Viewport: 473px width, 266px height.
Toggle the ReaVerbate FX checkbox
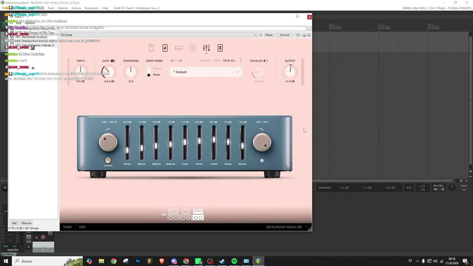[x=12, y=37]
